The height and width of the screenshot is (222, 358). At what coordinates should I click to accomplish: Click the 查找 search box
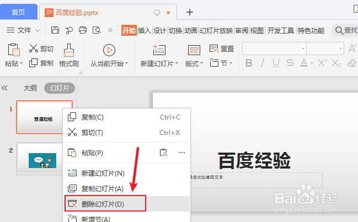coord(345,30)
